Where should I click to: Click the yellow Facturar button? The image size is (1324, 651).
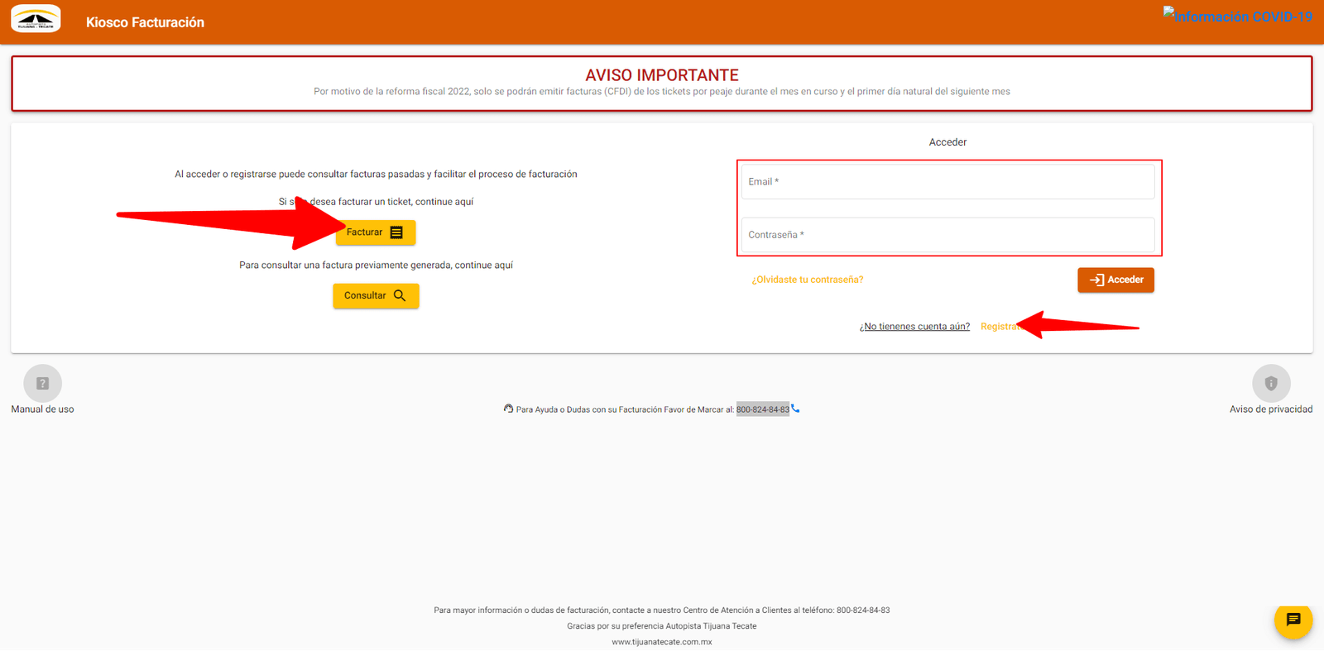(x=376, y=232)
